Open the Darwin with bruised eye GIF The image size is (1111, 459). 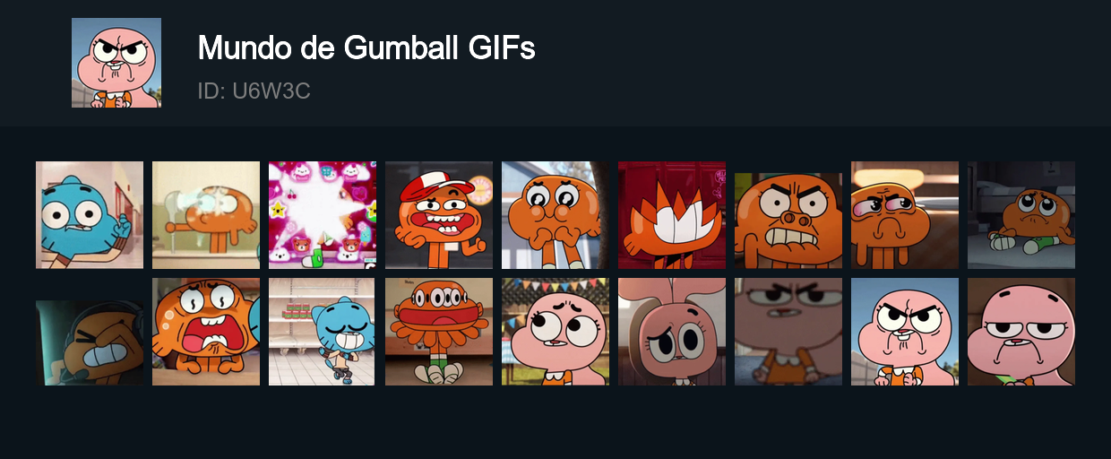tap(905, 215)
